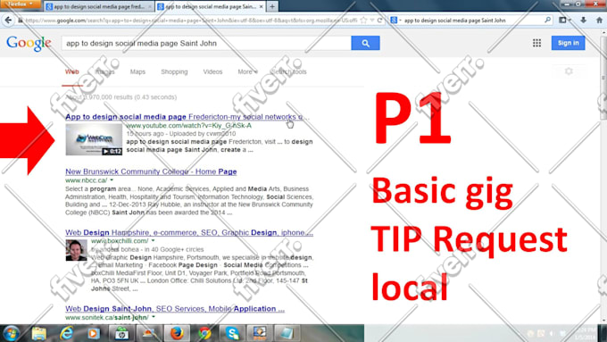Open the Firefox orange menu button
This screenshot has height=342, width=607.
tap(20, 4)
